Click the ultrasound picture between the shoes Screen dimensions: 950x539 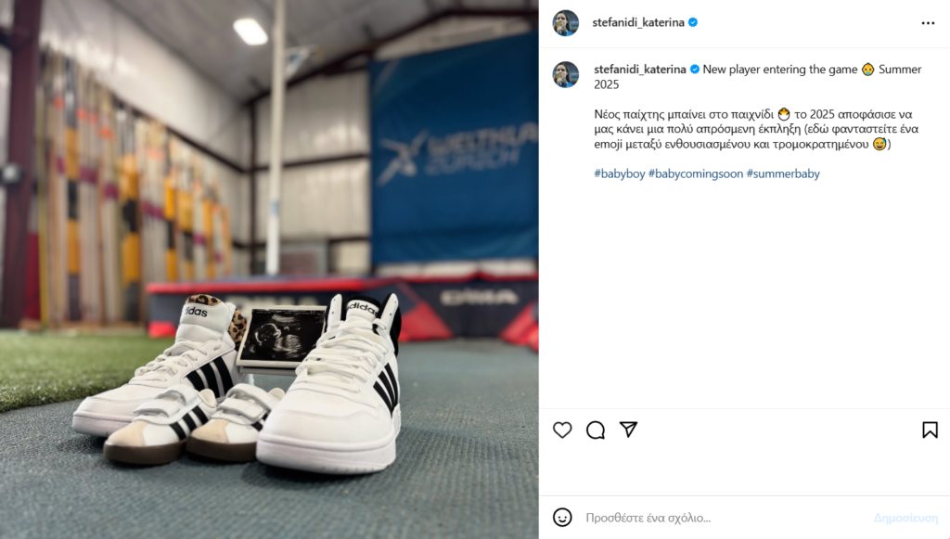282,339
